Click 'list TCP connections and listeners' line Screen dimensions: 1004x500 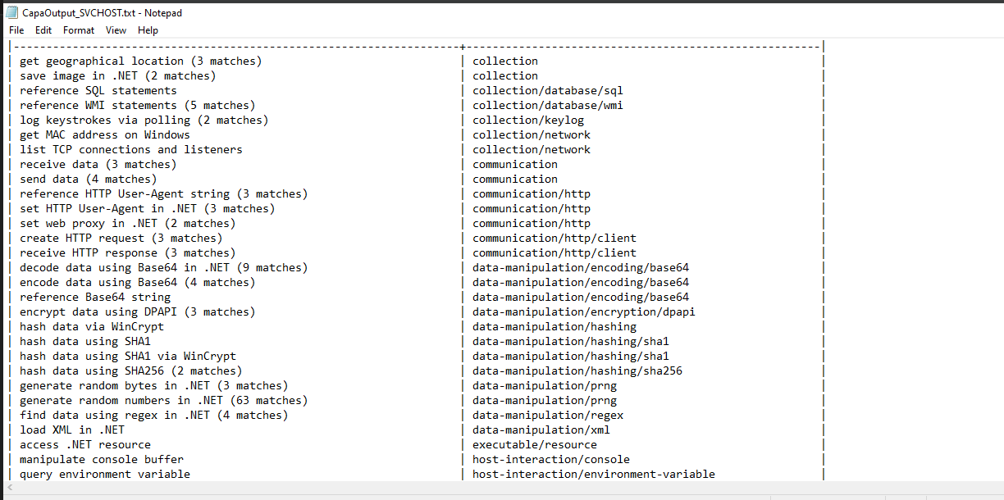click(131, 149)
